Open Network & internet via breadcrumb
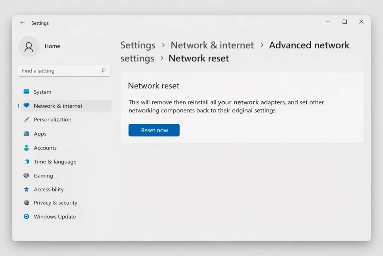Viewport: 383px width, 256px height. 212,45
